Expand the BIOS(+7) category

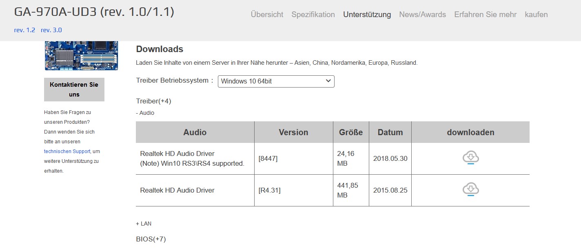pos(151,239)
